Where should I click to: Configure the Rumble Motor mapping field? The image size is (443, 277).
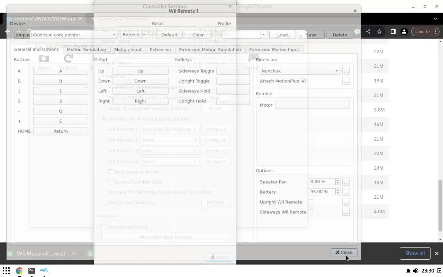(x=312, y=105)
